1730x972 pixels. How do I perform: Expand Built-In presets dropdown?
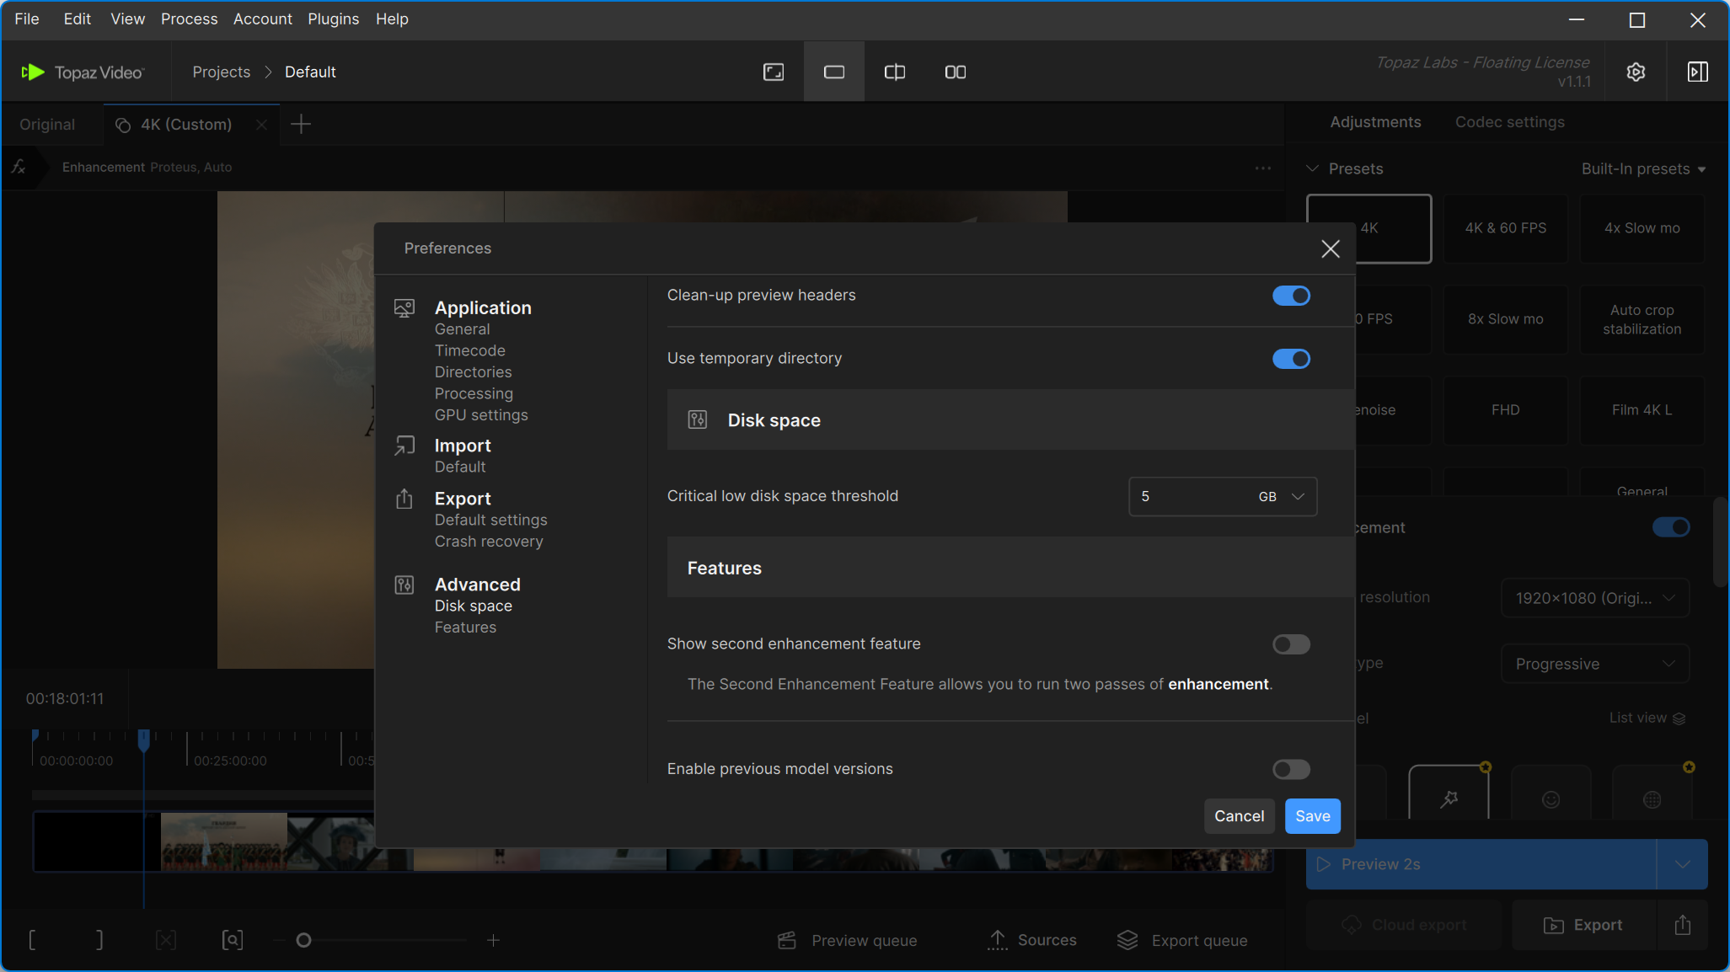(1643, 169)
